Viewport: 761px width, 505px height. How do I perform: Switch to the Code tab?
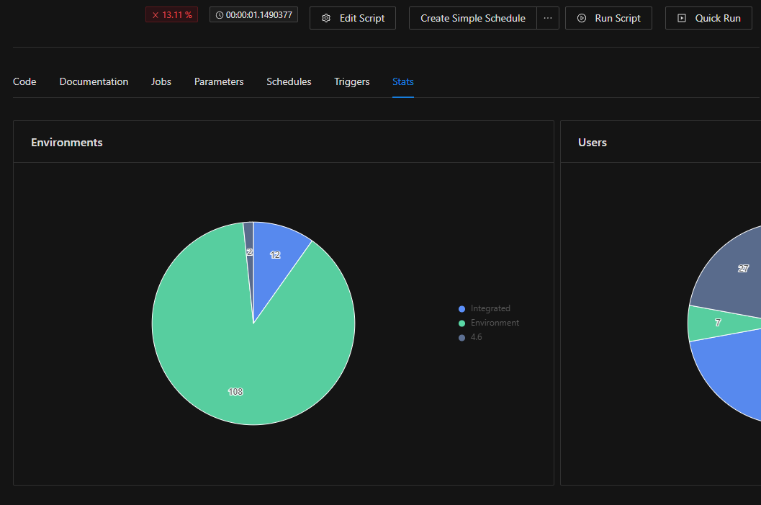[x=24, y=81]
